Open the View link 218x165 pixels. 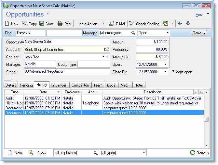[199, 15]
